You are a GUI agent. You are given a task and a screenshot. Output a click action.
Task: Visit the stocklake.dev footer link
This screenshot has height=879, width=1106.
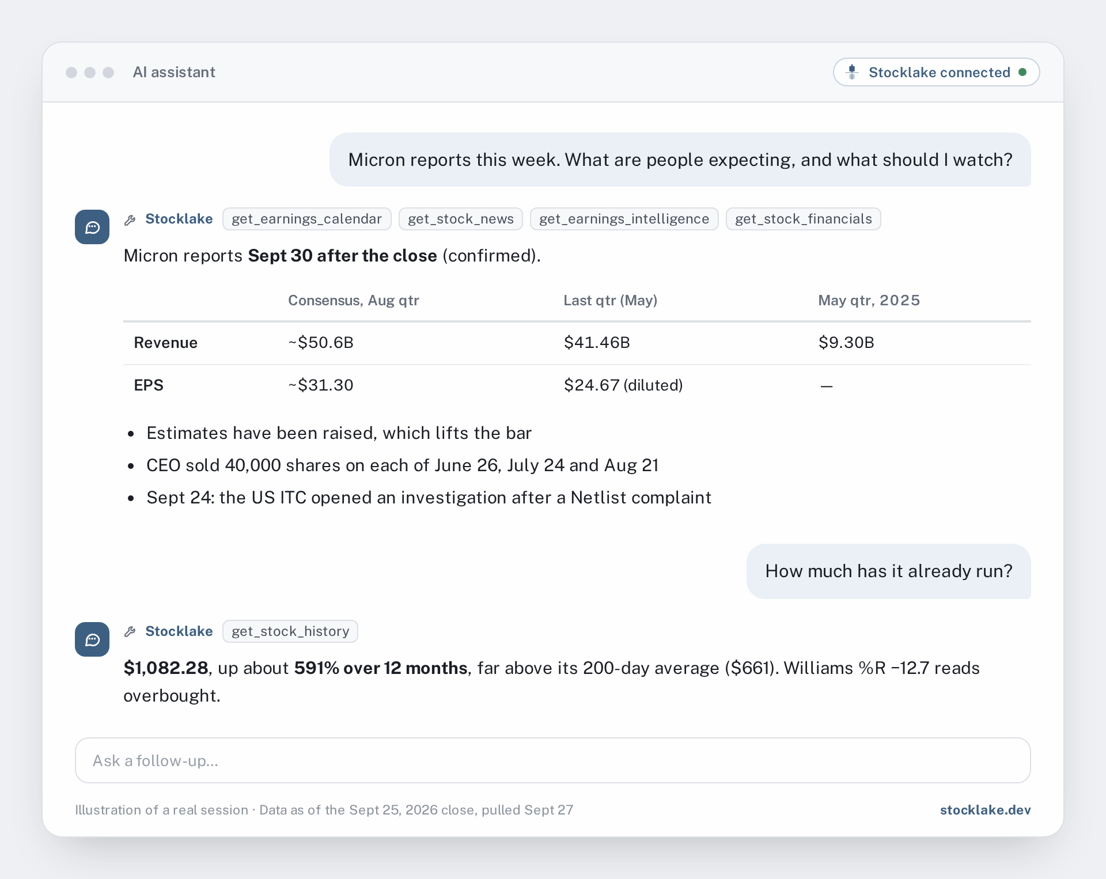tap(986, 810)
